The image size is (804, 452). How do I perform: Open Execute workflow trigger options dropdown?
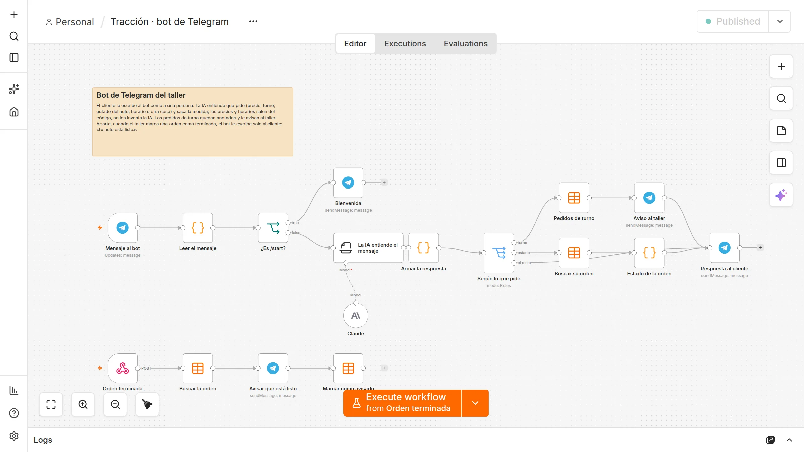click(475, 403)
